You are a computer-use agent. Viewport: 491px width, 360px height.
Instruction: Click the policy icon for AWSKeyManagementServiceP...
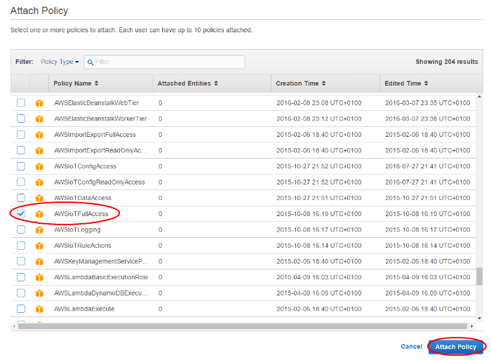coord(39,262)
